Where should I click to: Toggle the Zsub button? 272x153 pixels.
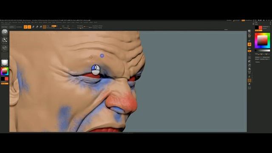68,26
